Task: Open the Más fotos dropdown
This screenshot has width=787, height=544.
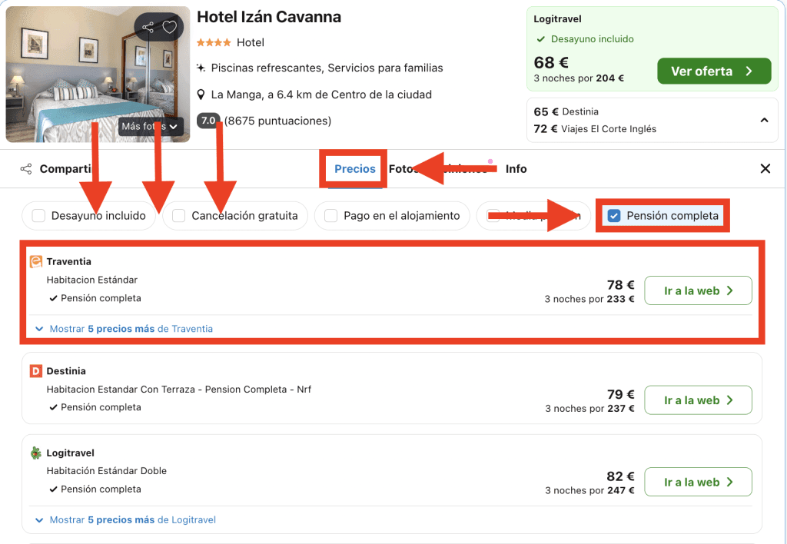Action: (x=150, y=127)
